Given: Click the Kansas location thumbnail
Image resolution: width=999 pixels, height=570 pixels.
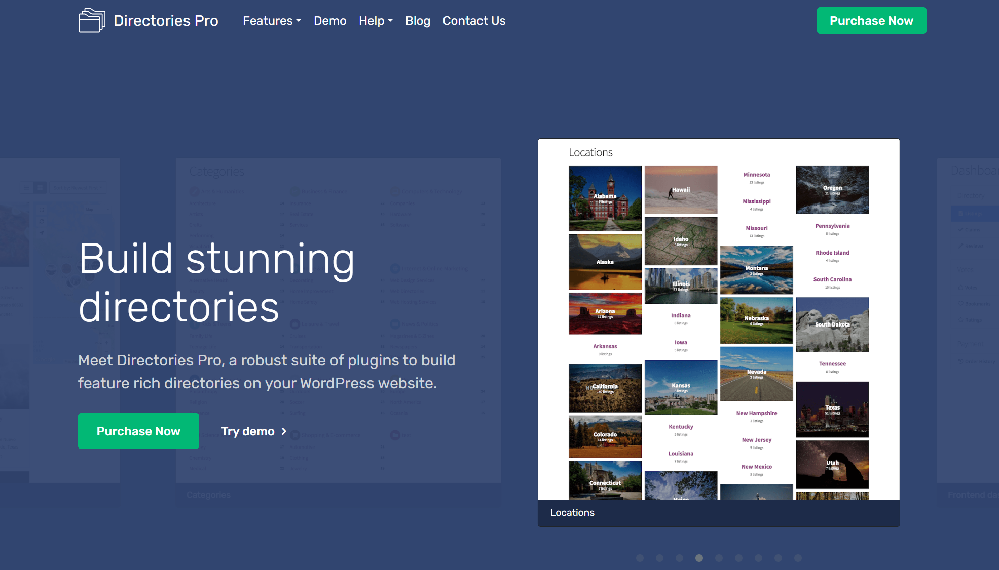Looking at the screenshot, I should (x=681, y=387).
